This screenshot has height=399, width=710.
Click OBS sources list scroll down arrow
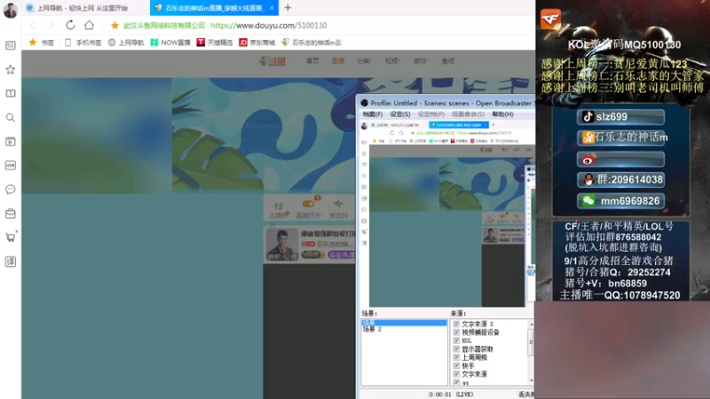coord(531,381)
